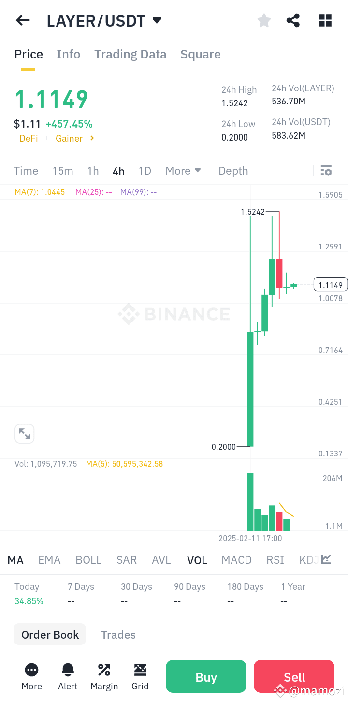Open chart settings icon beside Depth
The height and width of the screenshot is (702, 348).
(326, 171)
